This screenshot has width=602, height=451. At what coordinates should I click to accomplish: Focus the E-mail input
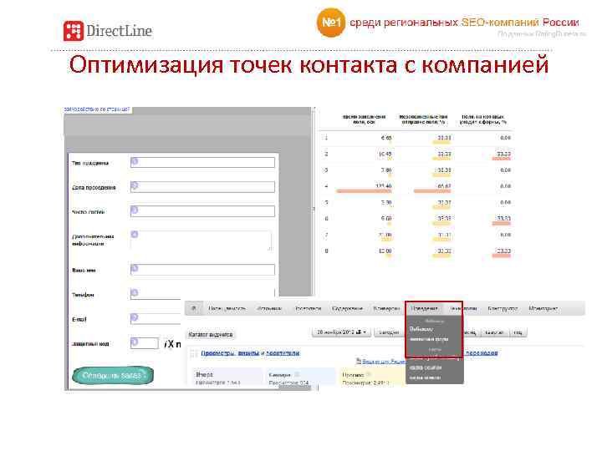tap(156, 318)
